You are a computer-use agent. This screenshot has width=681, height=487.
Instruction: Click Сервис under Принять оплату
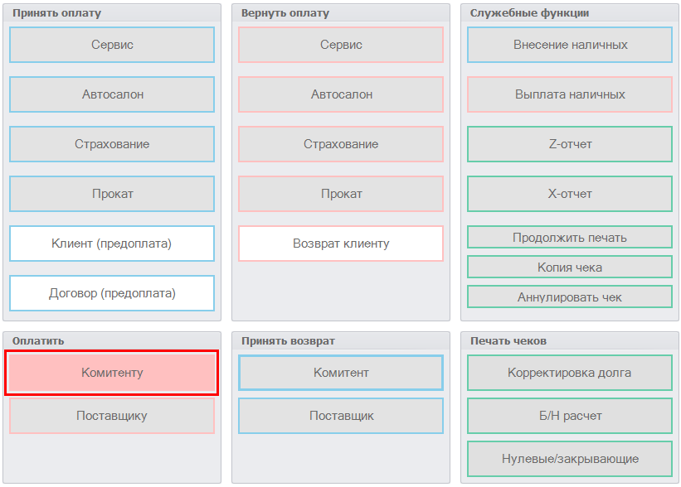[x=112, y=45]
